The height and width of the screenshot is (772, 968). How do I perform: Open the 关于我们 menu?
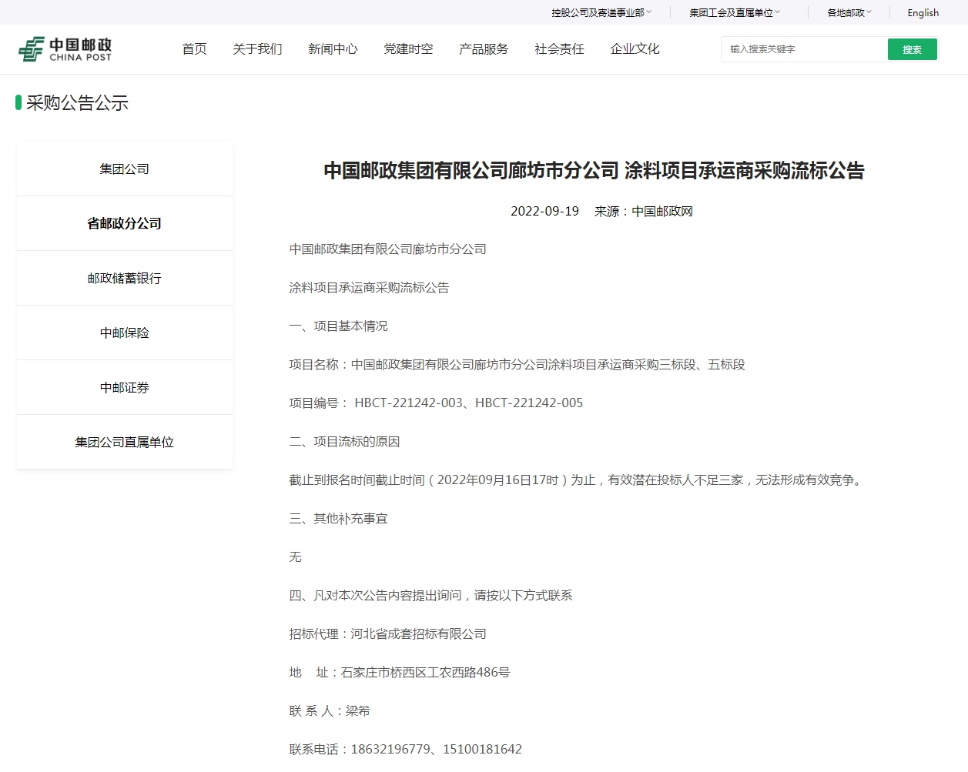257,49
